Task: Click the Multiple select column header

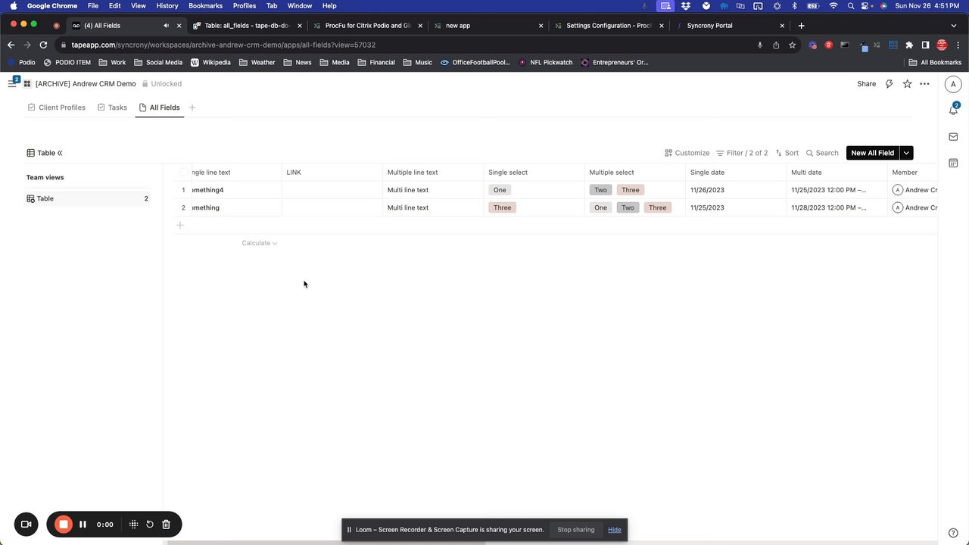Action: 635,173
